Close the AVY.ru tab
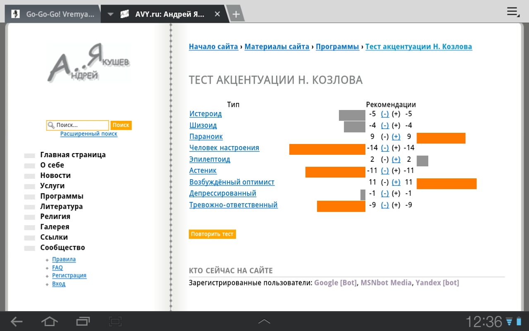Viewport: 529px width, 331px height. pos(217,14)
